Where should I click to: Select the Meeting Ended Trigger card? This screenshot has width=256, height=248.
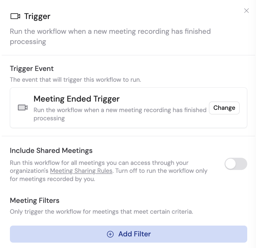coord(128,108)
